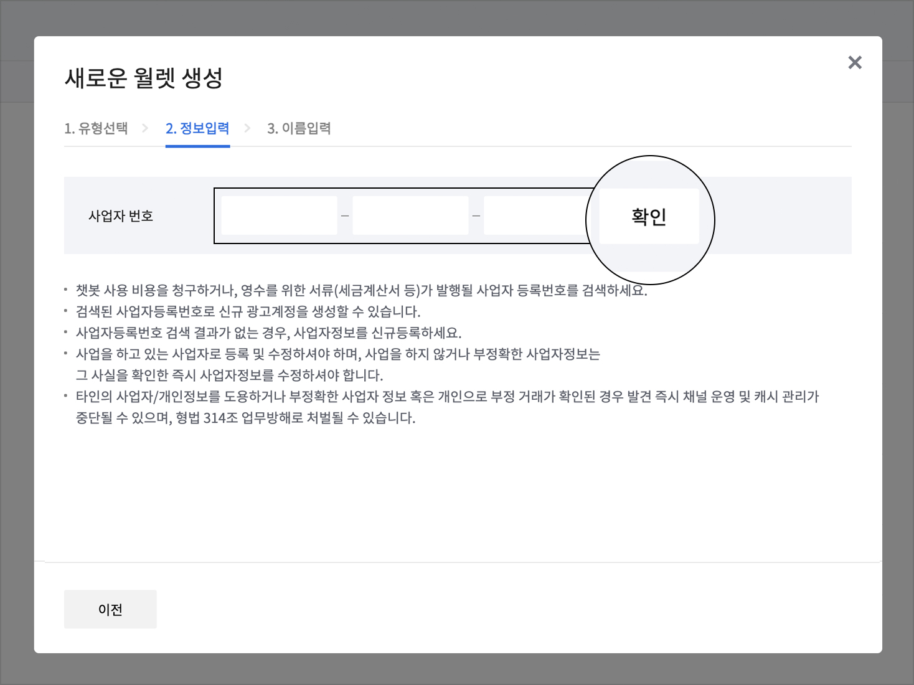Click the dash between second and third inputs
This screenshot has height=685, width=914.
[476, 216]
